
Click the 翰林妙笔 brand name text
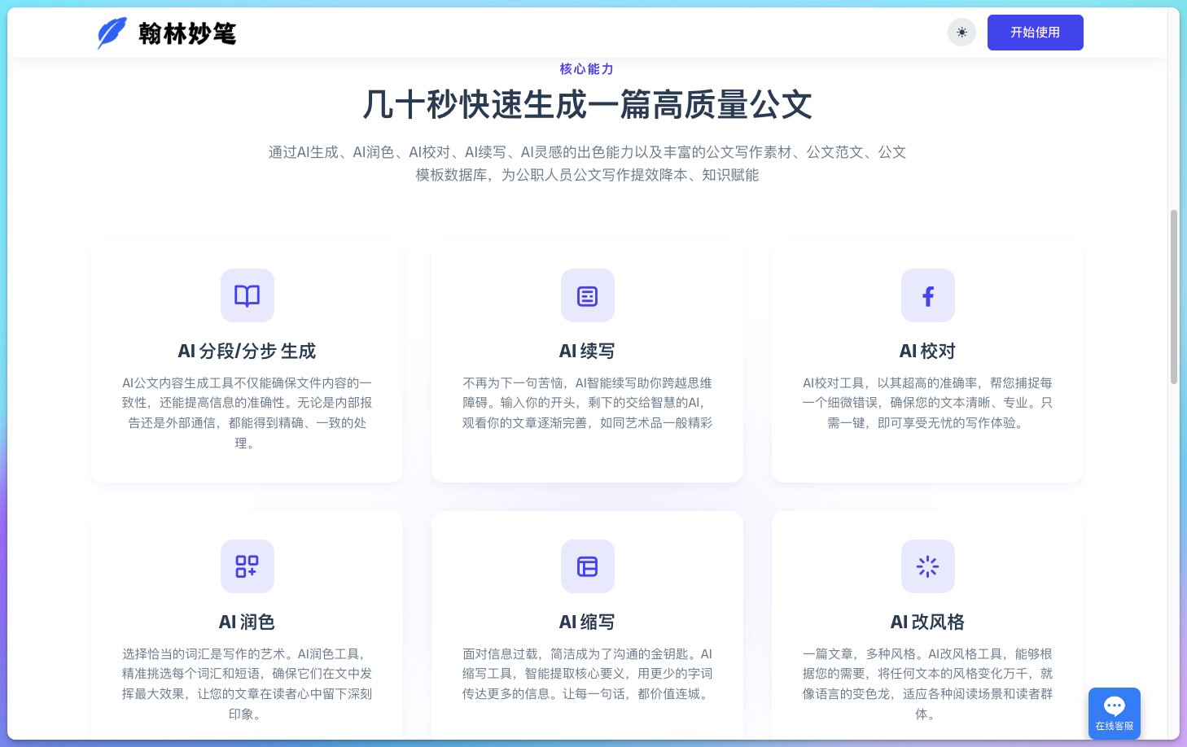(x=187, y=33)
